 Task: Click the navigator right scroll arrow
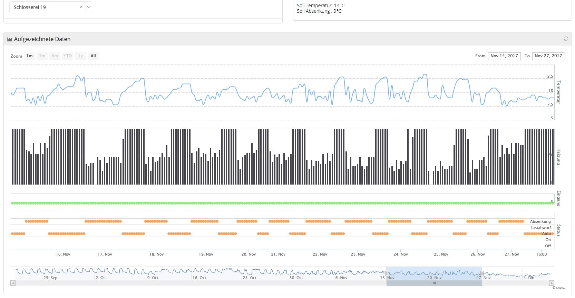pyautogui.click(x=552, y=283)
